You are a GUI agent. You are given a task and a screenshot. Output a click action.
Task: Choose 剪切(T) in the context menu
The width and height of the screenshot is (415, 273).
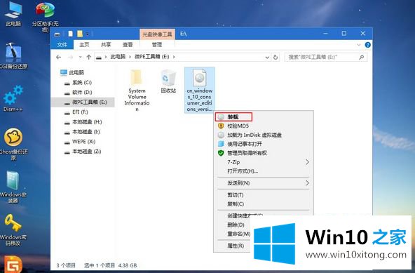pyautogui.click(x=264, y=195)
